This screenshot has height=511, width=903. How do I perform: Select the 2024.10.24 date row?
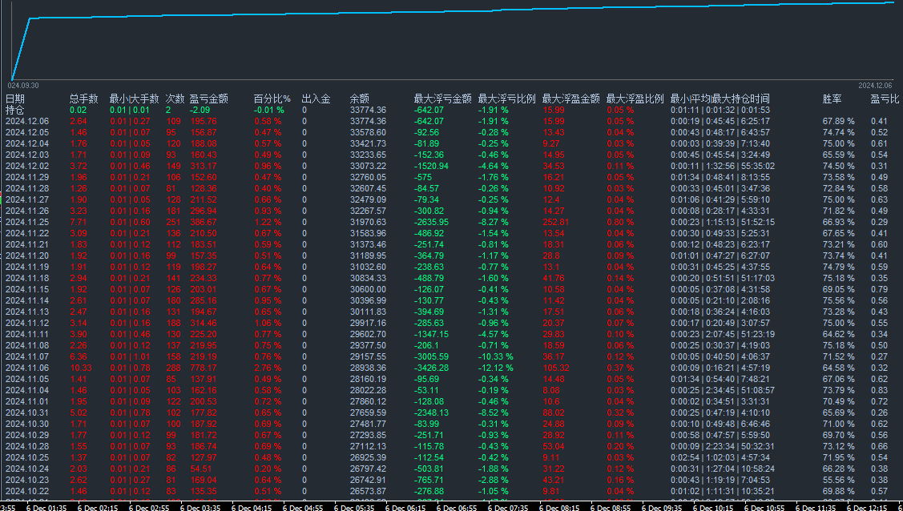coord(27,469)
